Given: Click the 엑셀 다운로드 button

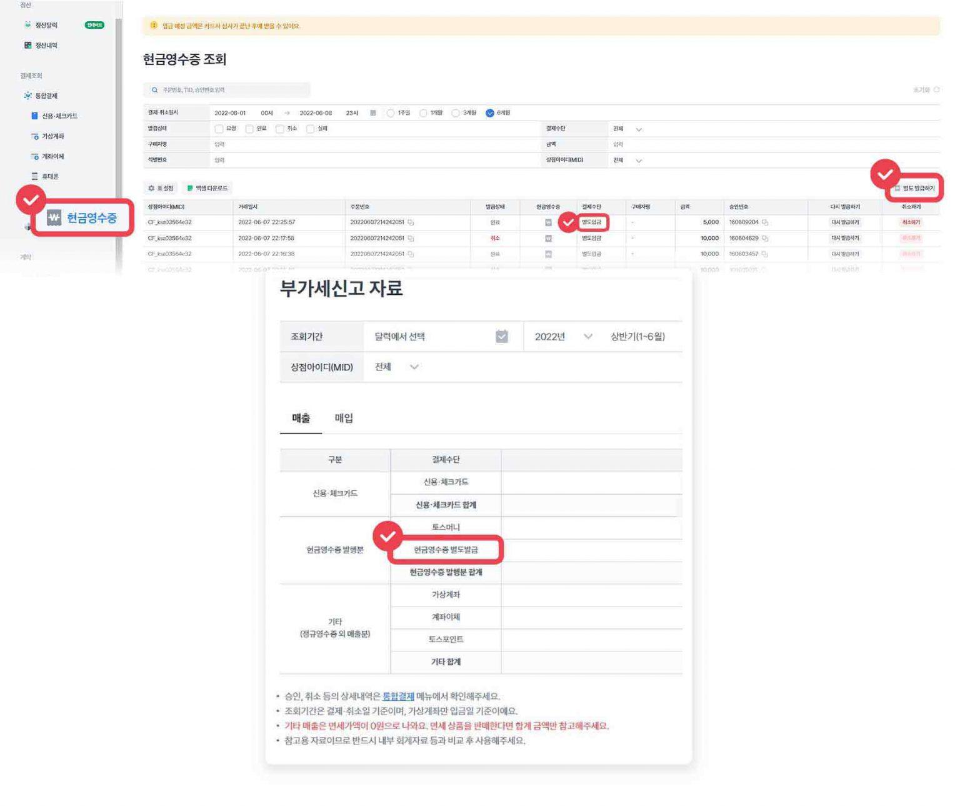Looking at the screenshot, I should pos(207,188).
